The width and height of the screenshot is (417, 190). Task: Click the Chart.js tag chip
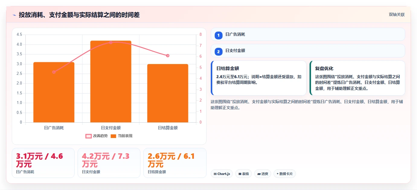[x=222, y=174]
